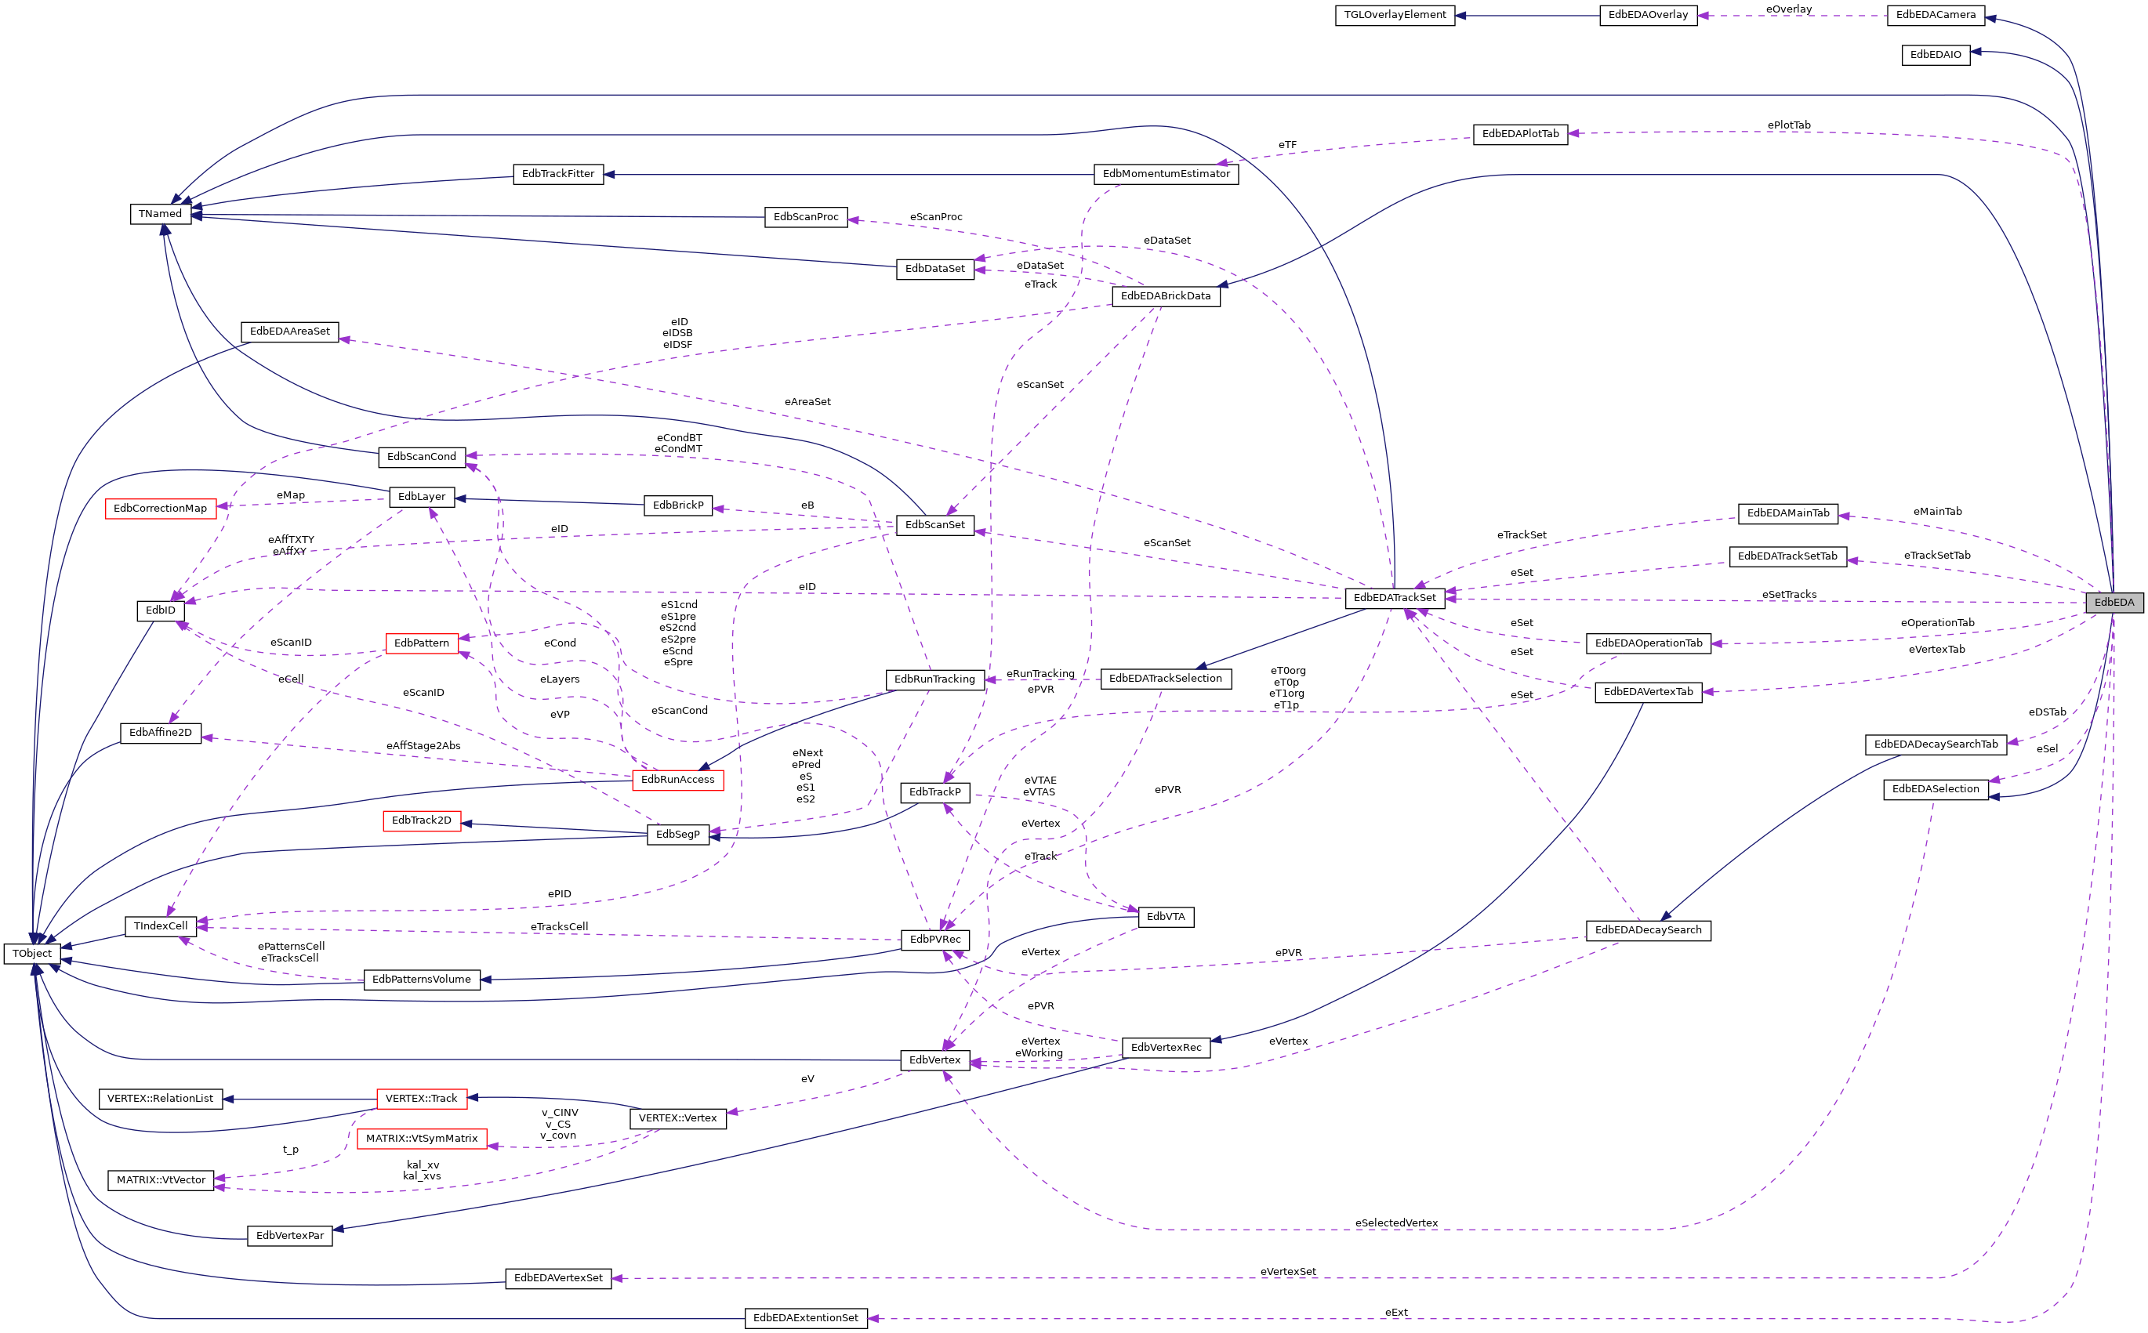Click the TObject class node

(x=33, y=954)
